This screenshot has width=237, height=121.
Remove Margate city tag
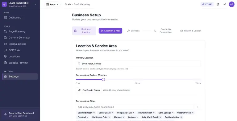(x=123, y=117)
